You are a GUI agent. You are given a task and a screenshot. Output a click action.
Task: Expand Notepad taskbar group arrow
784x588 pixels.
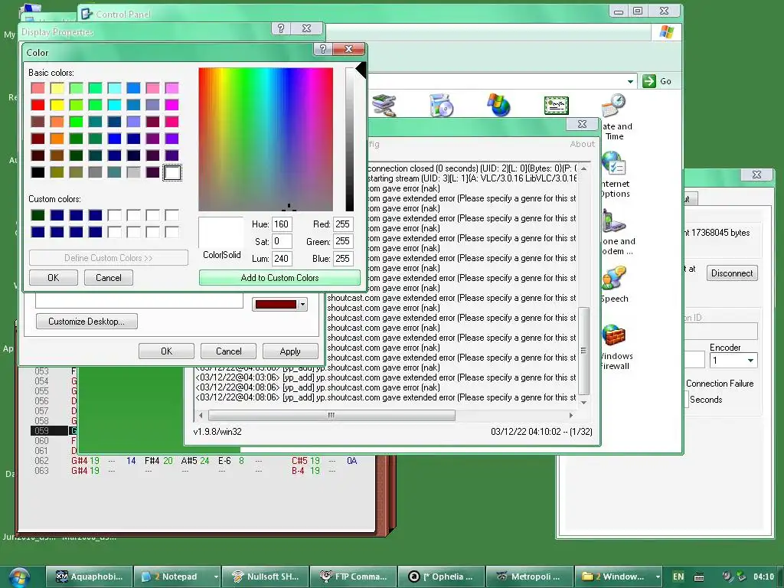216,577
